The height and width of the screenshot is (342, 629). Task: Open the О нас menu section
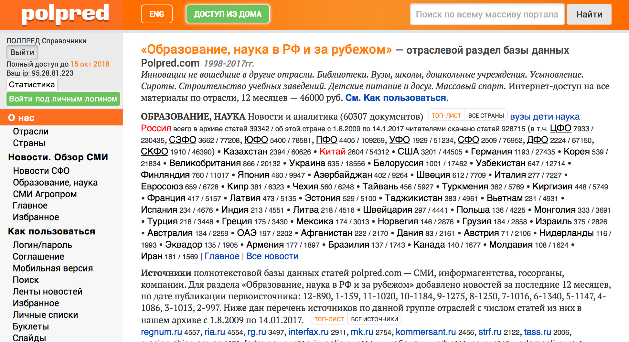tap(22, 118)
